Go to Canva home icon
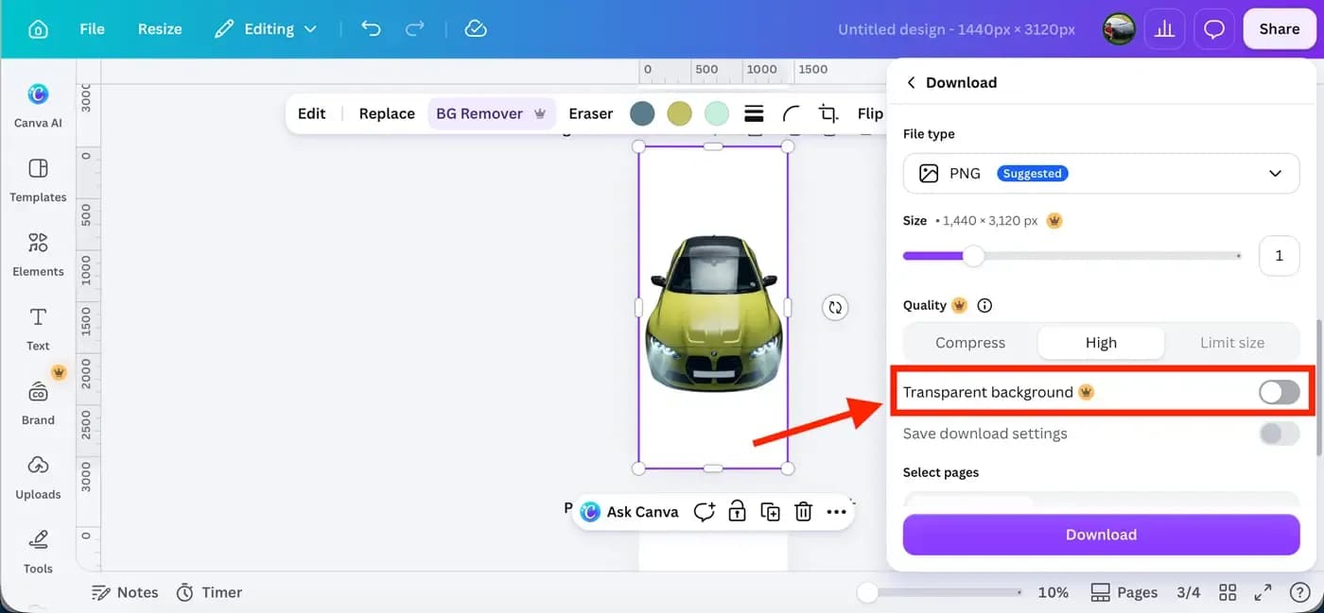The width and height of the screenshot is (1324, 613). [38, 29]
